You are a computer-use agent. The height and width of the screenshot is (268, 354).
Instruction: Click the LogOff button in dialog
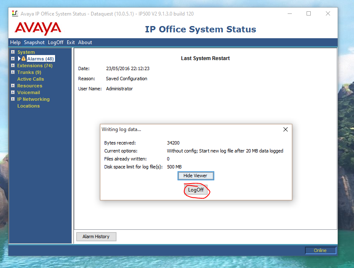[x=196, y=190]
